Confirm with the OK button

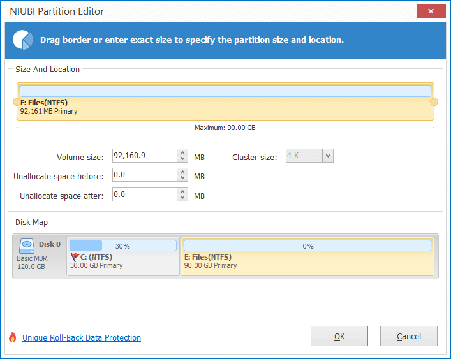339,336
